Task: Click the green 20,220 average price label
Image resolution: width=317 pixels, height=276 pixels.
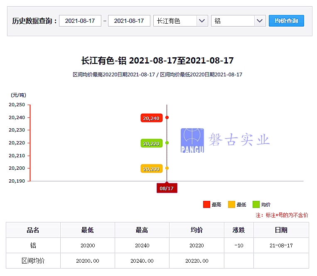Action: 151,143
